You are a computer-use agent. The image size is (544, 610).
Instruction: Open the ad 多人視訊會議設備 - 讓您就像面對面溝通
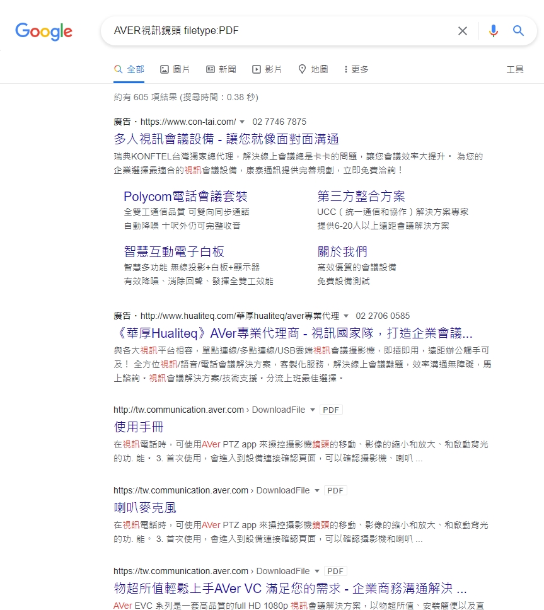click(x=226, y=139)
